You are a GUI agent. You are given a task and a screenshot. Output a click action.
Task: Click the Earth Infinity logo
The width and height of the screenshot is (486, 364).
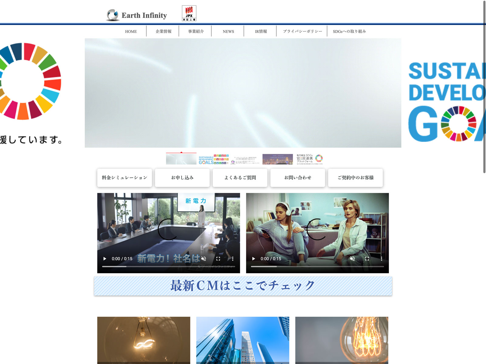[x=137, y=15]
